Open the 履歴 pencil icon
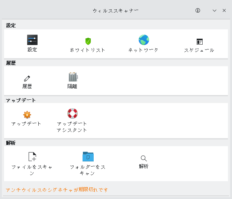 pos(27,78)
